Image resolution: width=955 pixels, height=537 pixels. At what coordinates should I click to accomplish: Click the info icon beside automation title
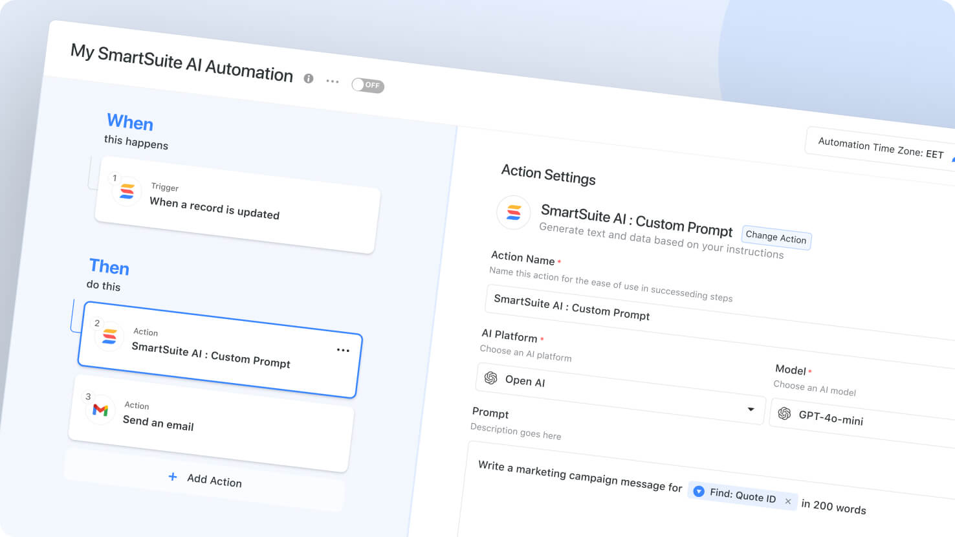click(309, 78)
